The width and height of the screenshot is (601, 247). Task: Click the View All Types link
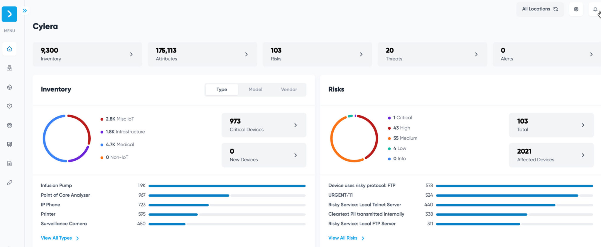pos(60,238)
